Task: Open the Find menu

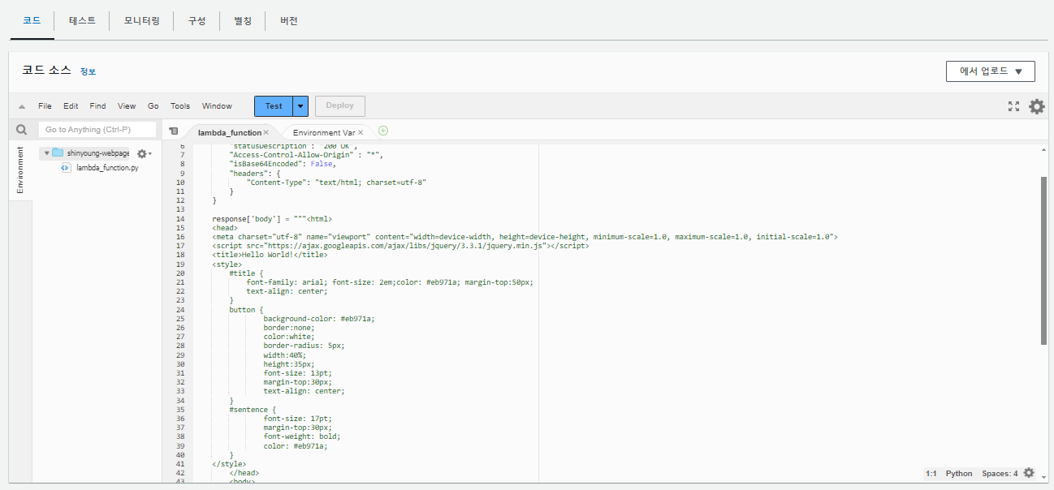Action: 97,106
